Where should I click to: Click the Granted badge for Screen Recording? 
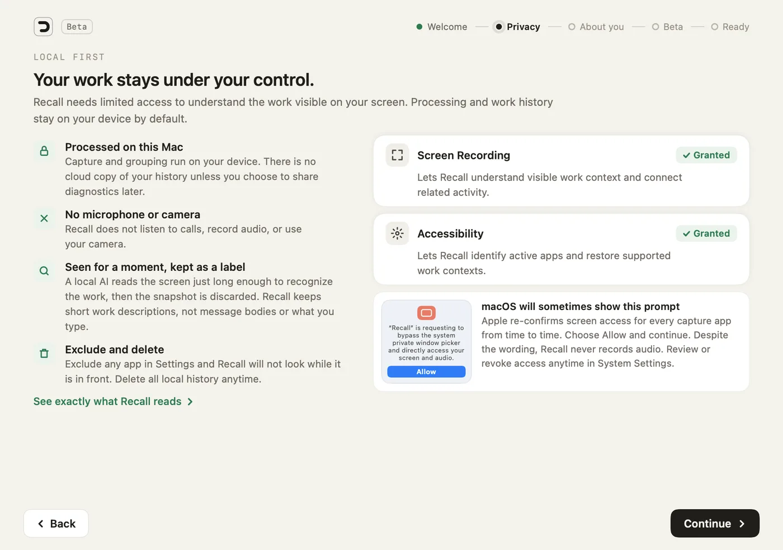click(706, 155)
